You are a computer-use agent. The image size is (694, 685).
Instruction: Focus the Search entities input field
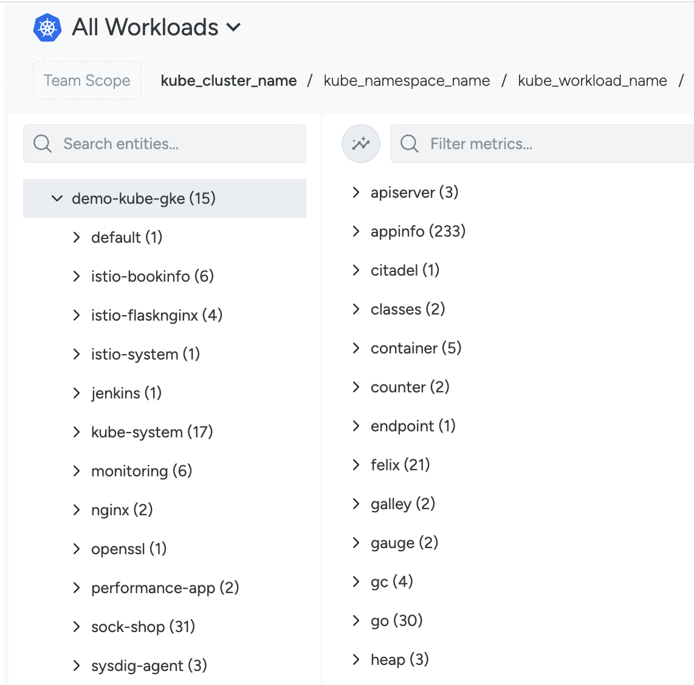coord(165,144)
